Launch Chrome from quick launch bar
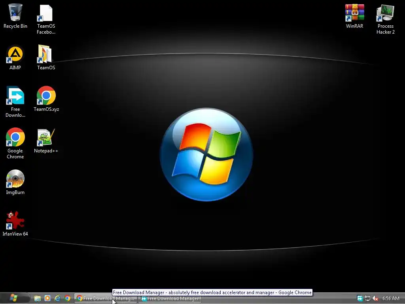 (x=67, y=298)
